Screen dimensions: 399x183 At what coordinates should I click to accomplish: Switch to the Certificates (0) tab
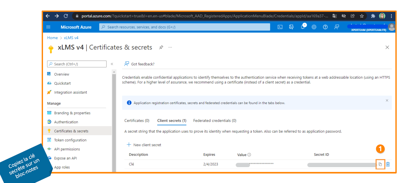pyautogui.click(x=137, y=121)
